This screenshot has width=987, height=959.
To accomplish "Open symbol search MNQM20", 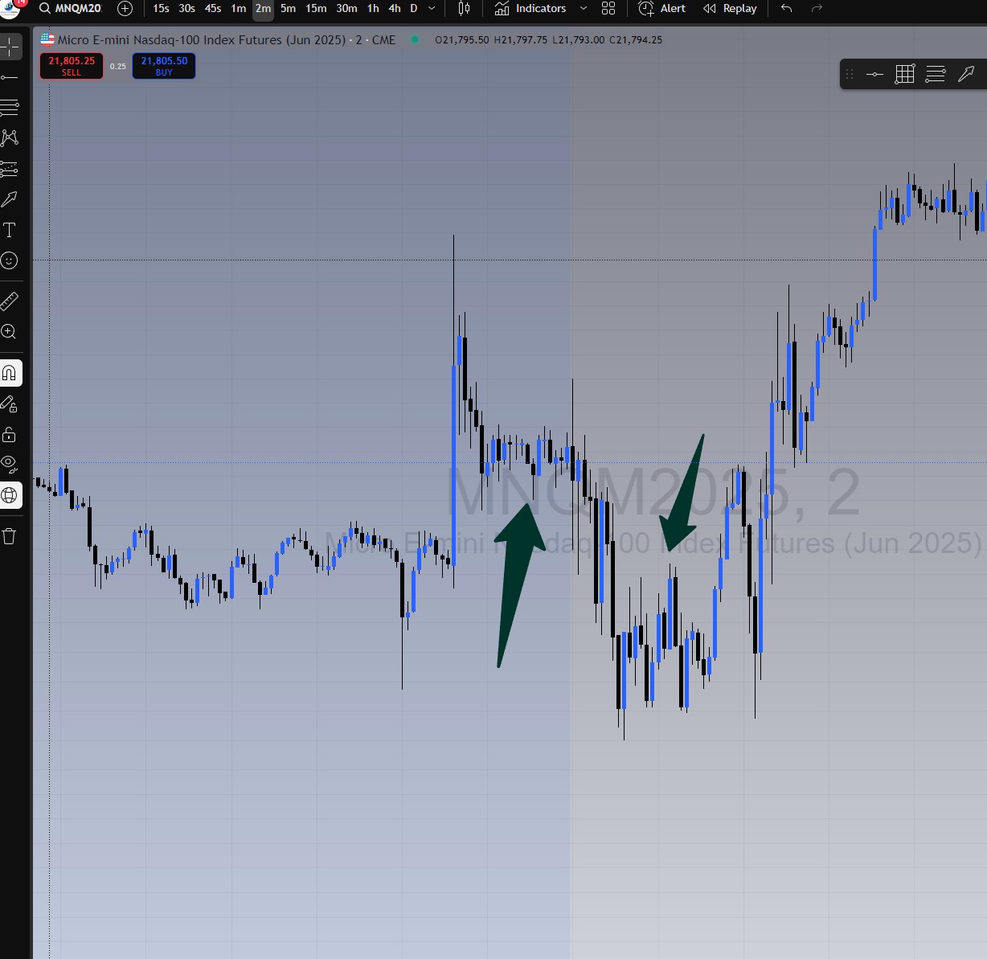I will point(71,9).
